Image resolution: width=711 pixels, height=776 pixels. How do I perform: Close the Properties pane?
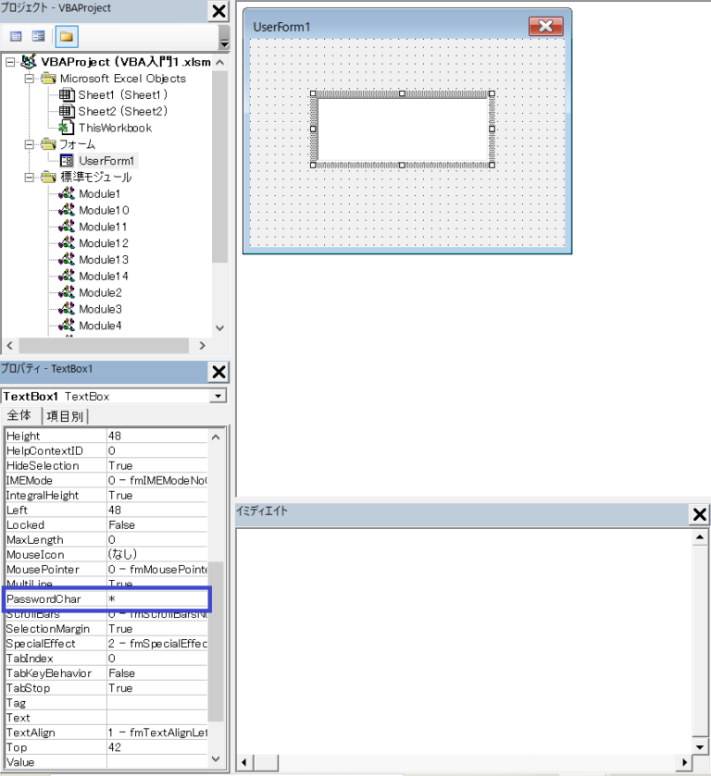(x=219, y=372)
